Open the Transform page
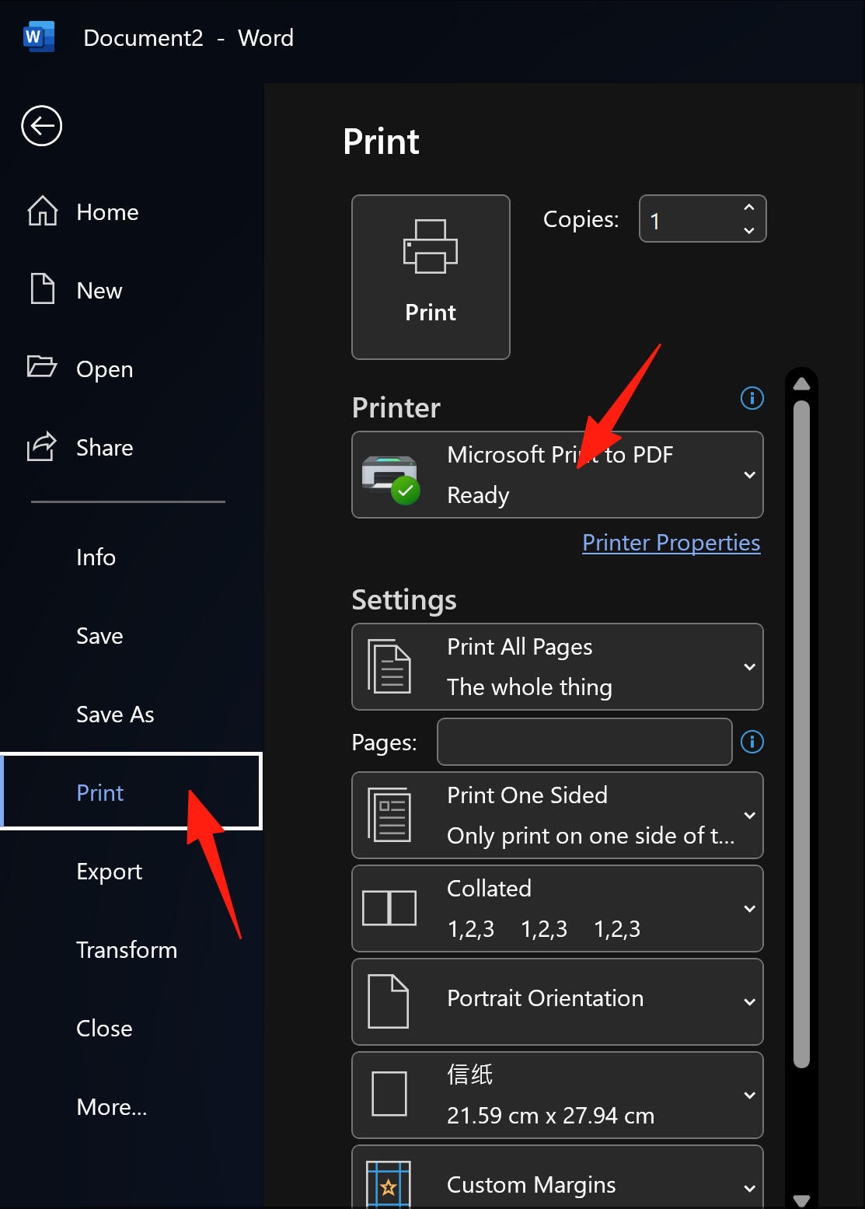Image resolution: width=865 pixels, height=1209 pixels. 127,950
